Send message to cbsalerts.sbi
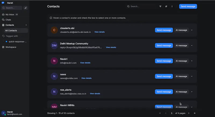Viewport: 215px width, 117px height. coord(164,30)
